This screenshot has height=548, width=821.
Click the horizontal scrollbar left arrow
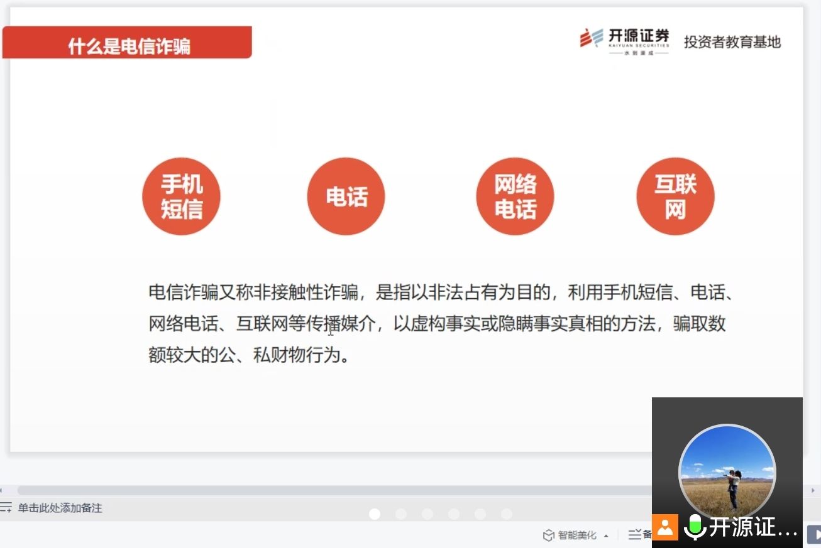click(x=3, y=490)
